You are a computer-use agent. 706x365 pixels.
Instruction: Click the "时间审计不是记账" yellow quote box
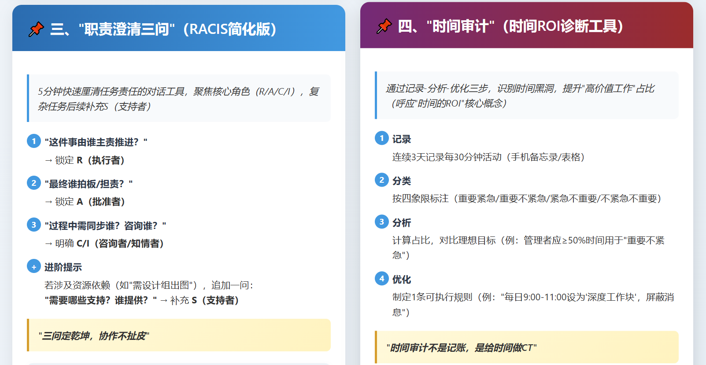pyautogui.click(x=527, y=347)
